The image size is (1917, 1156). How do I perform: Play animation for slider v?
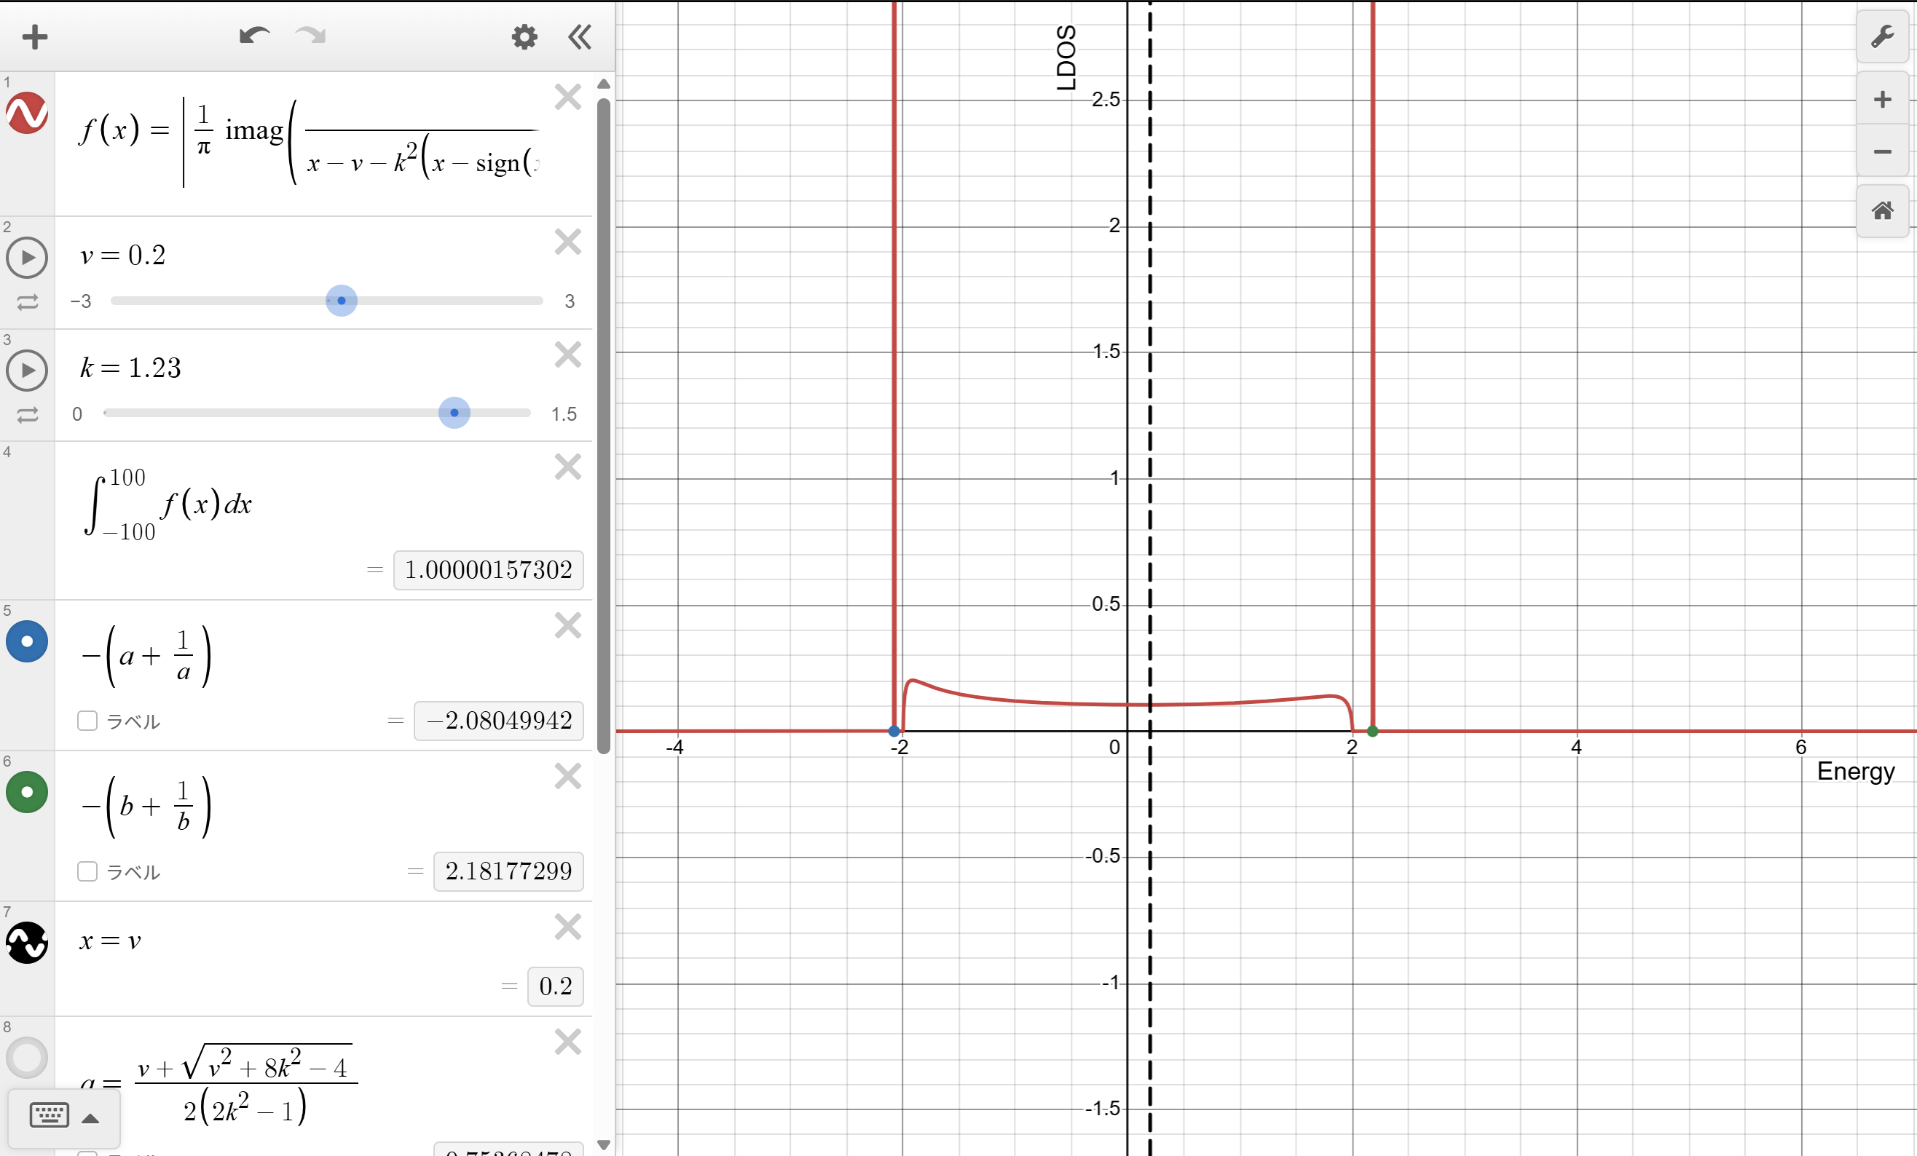pos(27,257)
